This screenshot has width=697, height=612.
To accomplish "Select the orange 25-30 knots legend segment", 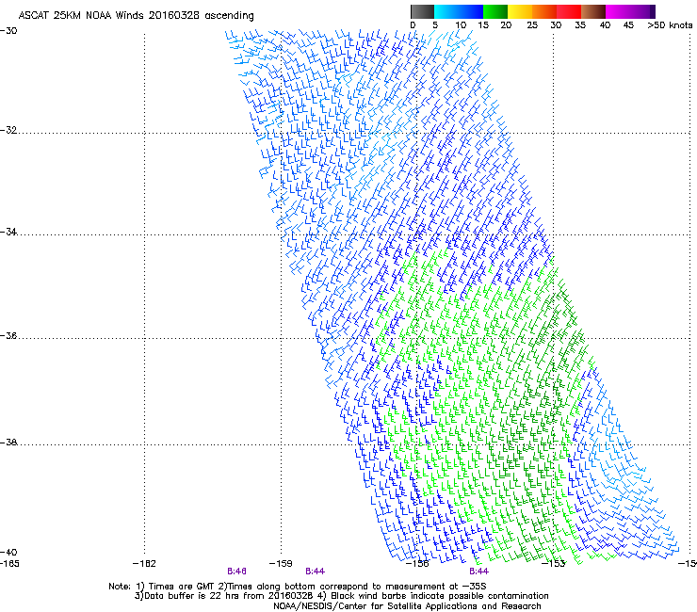I will click(x=544, y=11).
